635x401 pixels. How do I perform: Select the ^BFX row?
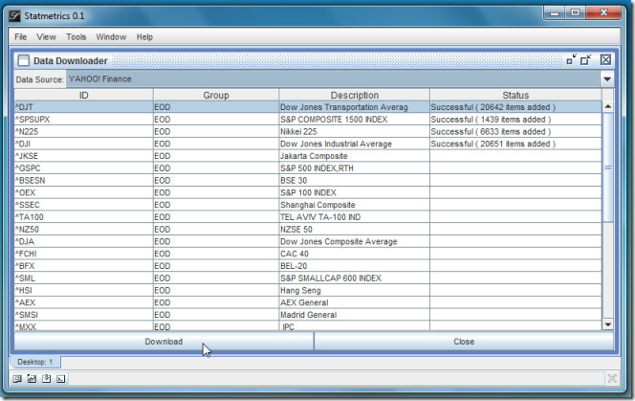308,265
